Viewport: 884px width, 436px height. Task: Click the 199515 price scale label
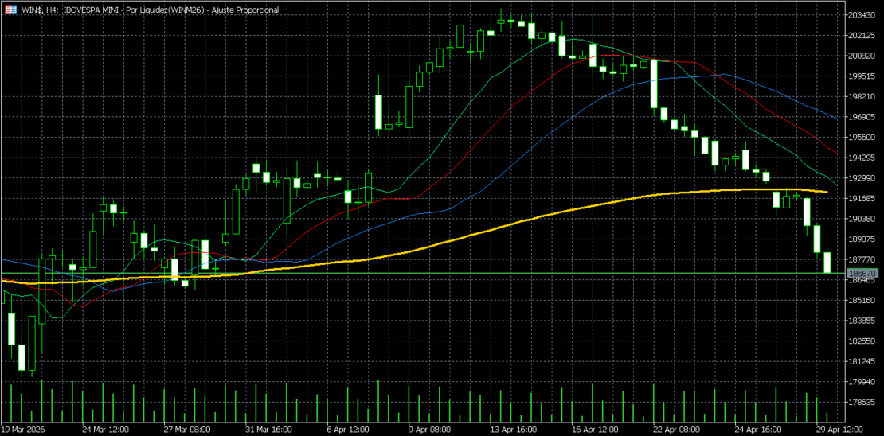860,76
